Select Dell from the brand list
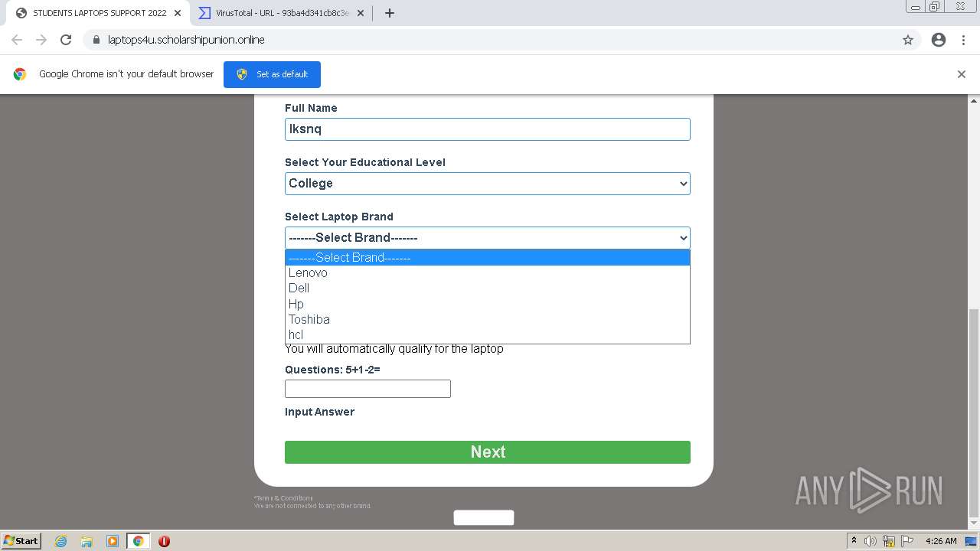This screenshot has height=551, width=980. (x=488, y=289)
